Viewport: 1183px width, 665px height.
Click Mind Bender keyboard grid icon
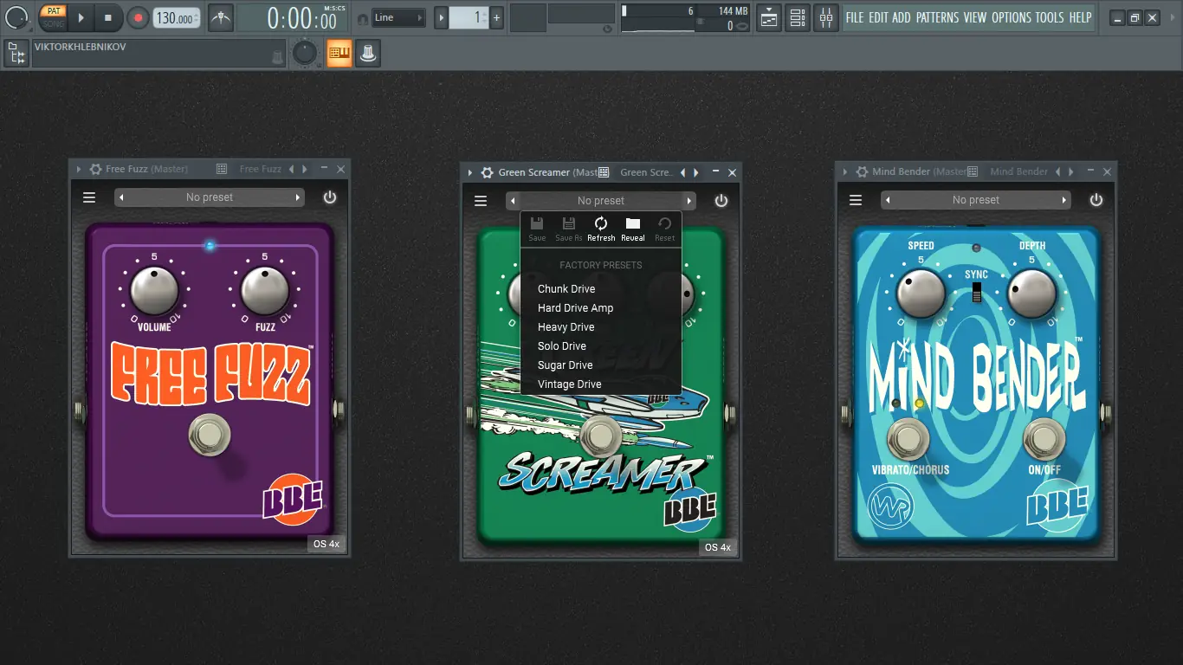point(973,171)
